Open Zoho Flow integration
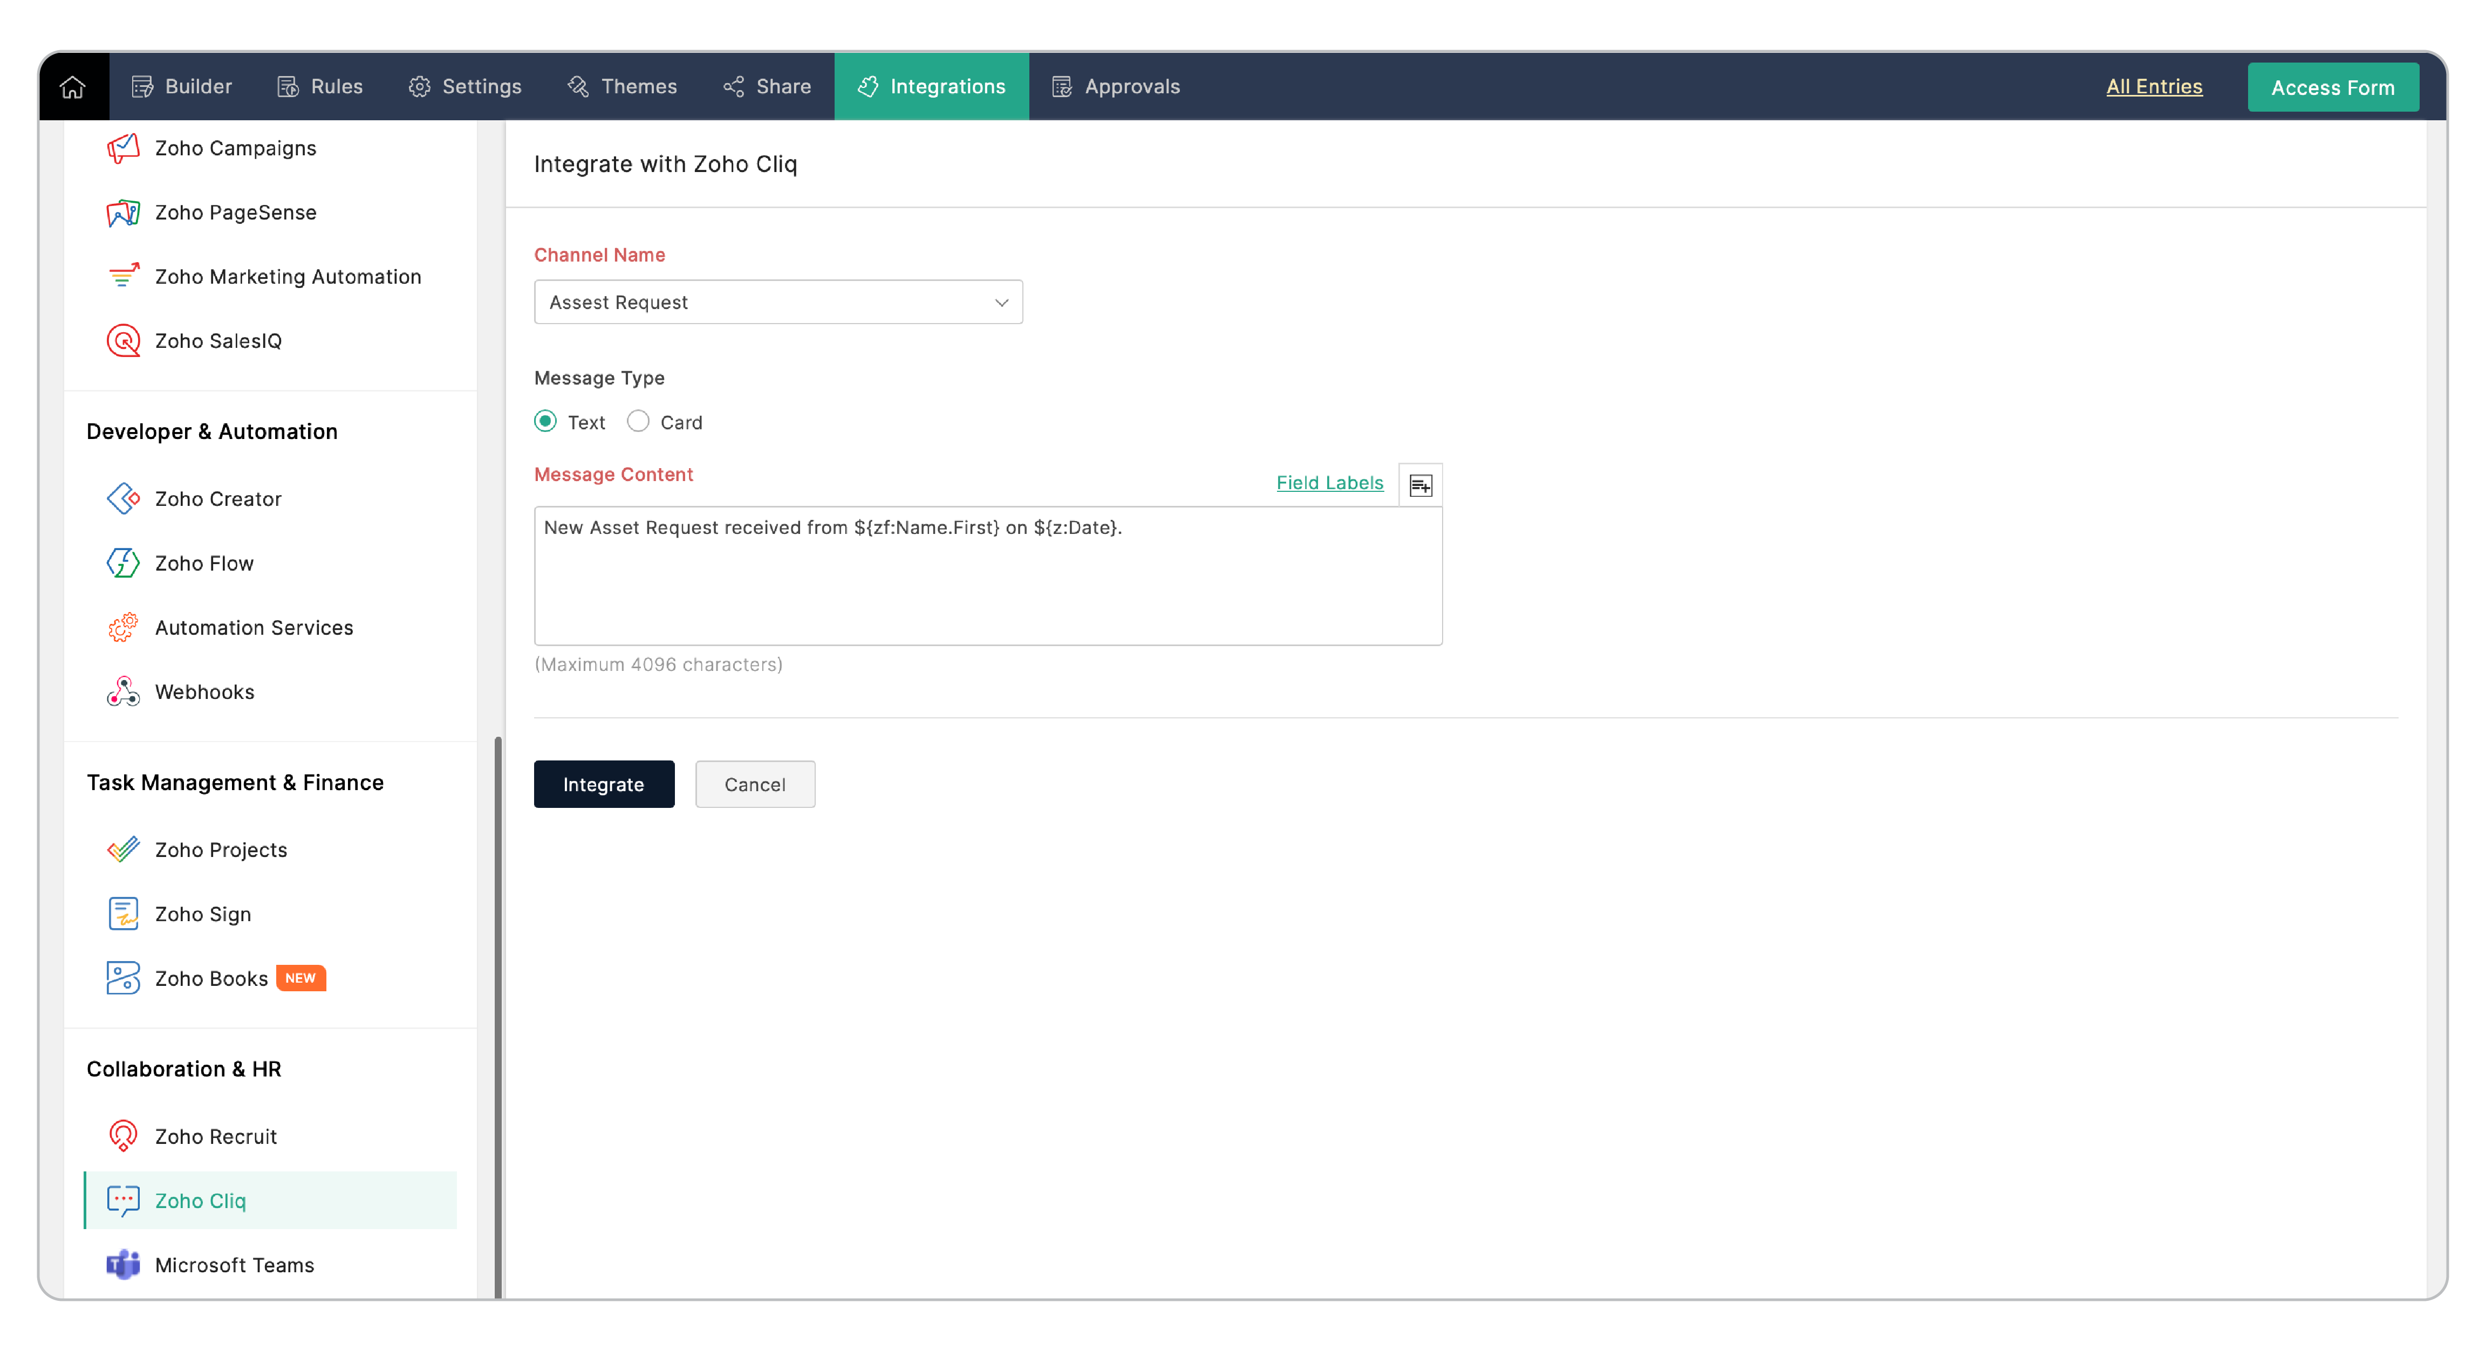2486x1351 pixels. [203, 563]
